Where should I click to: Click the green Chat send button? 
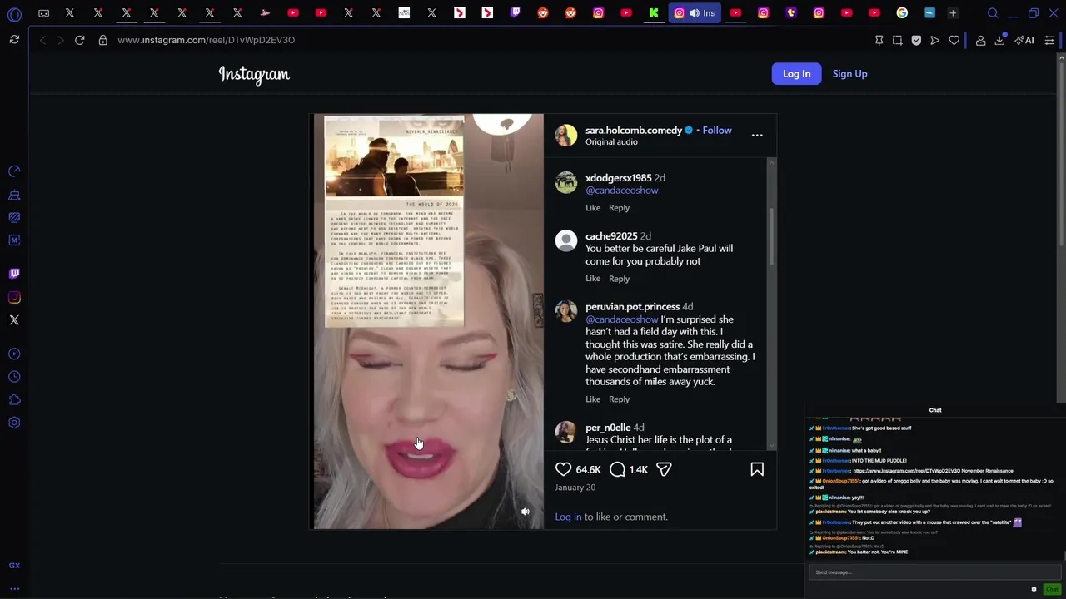1052,589
